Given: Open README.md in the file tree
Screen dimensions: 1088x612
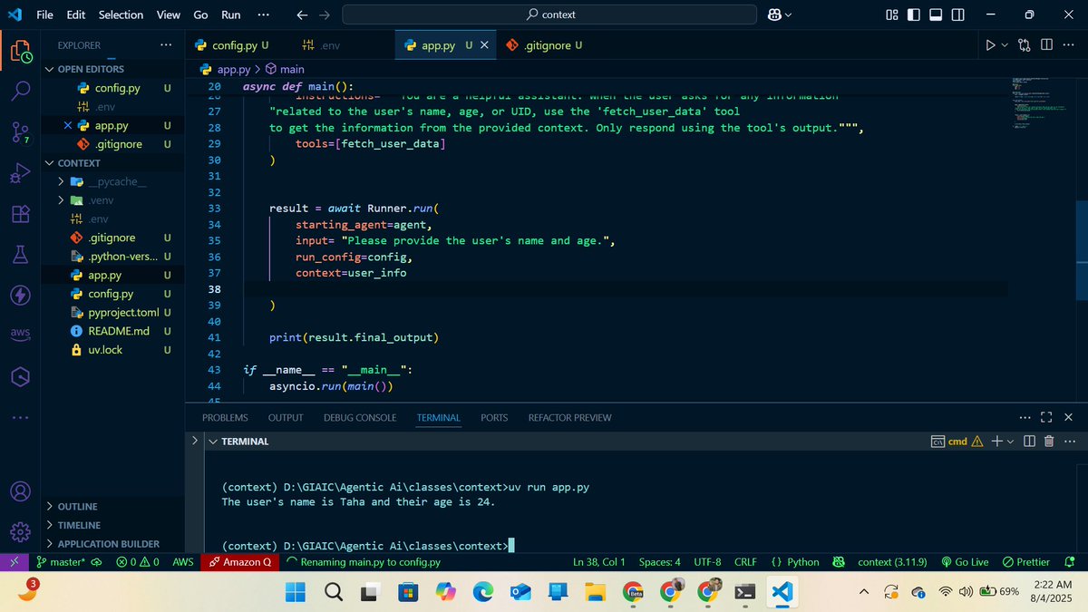Looking at the screenshot, I should 118,331.
